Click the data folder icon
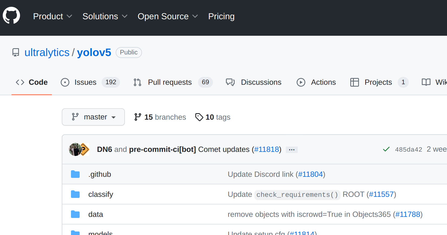The image size is (447, 235). 75,214
